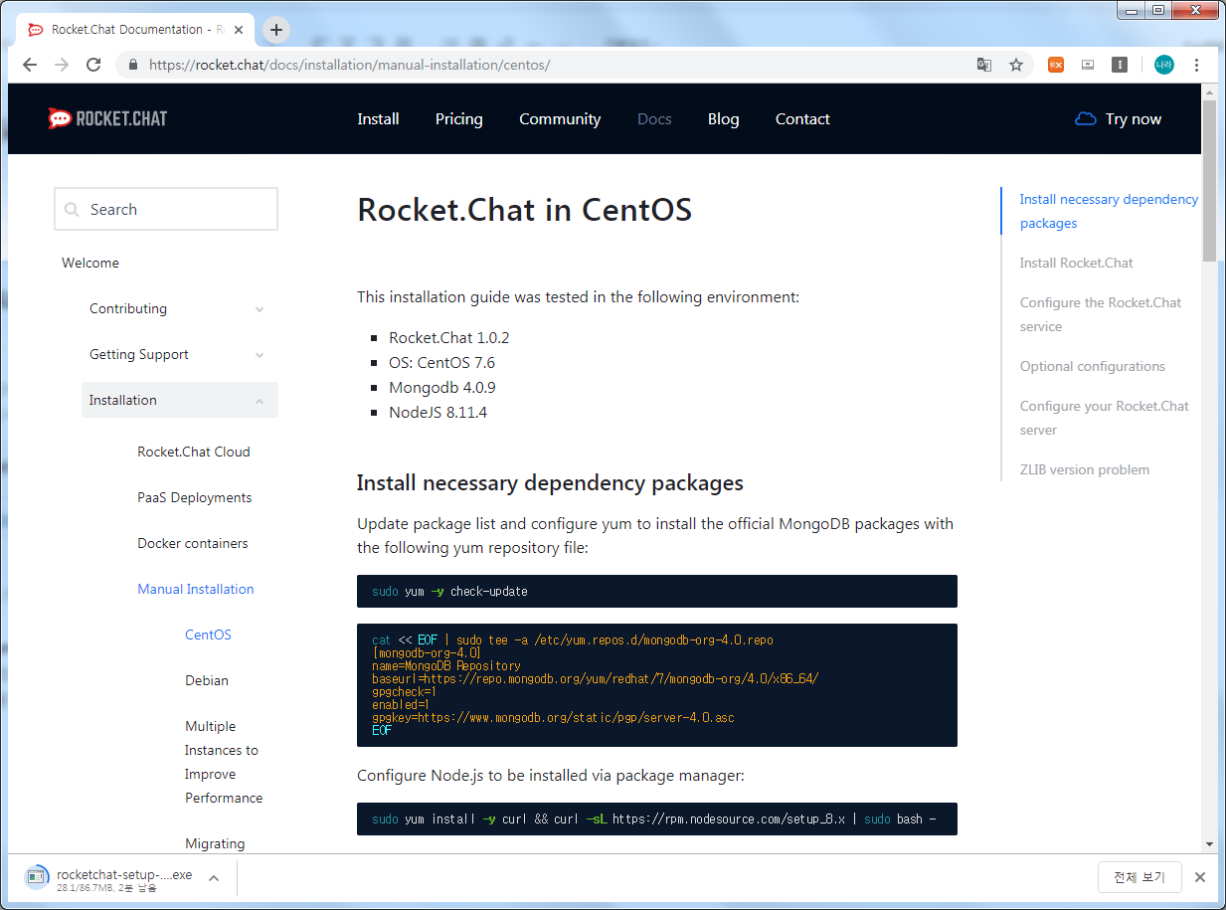Image resolution: width=1226 pixels, height=910 pixels.
Task: Click the Rocket.Chat logo
Action: tap(107, 118)
